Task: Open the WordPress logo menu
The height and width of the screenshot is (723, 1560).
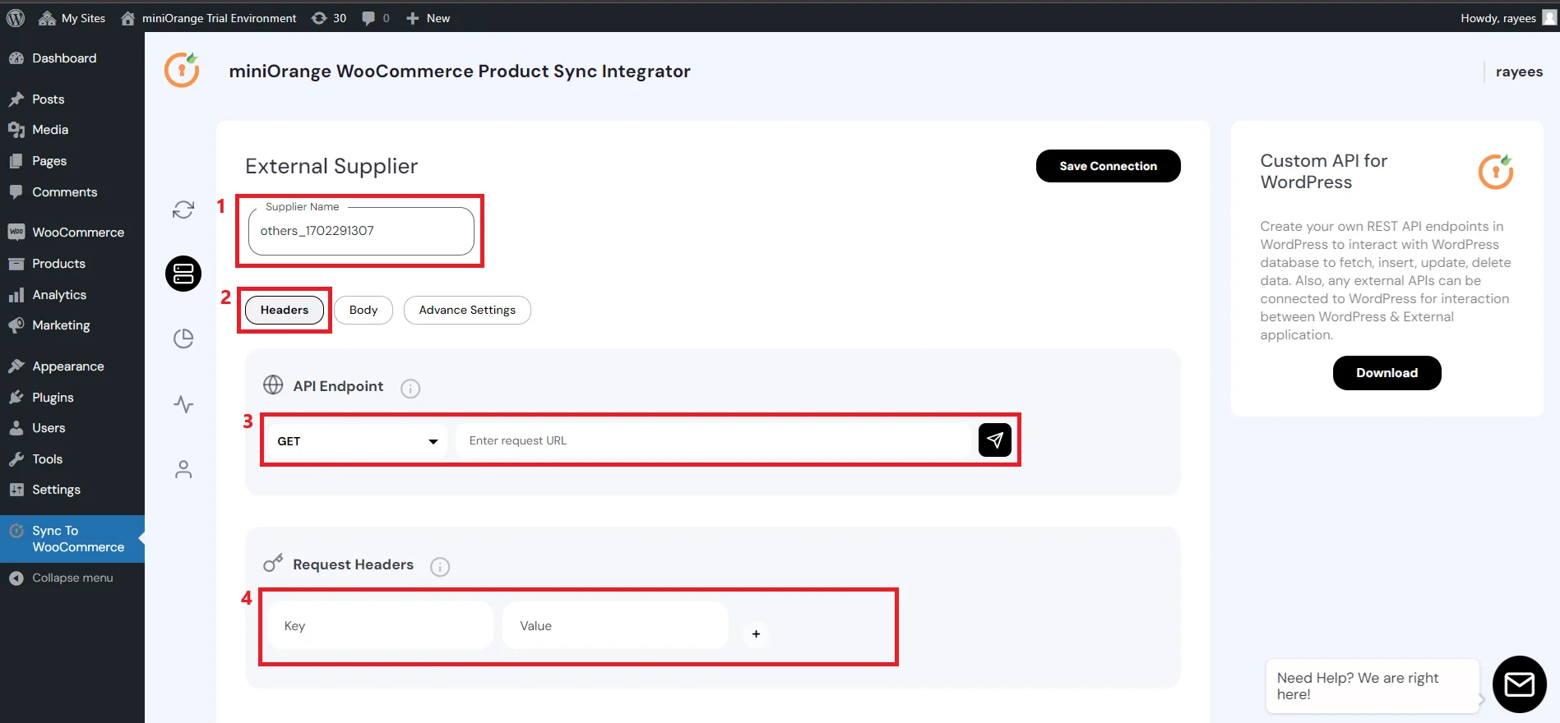Action: (16, 17)
